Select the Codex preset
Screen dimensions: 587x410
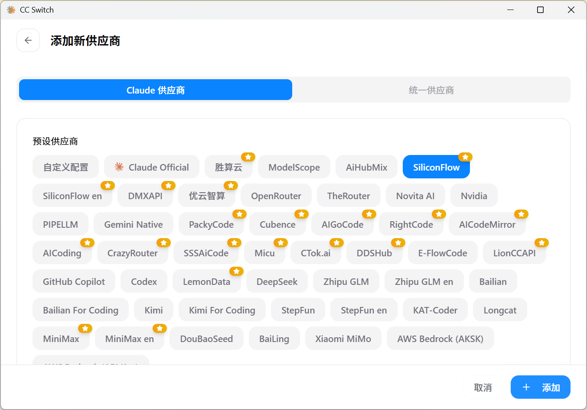tap(144, 281)
